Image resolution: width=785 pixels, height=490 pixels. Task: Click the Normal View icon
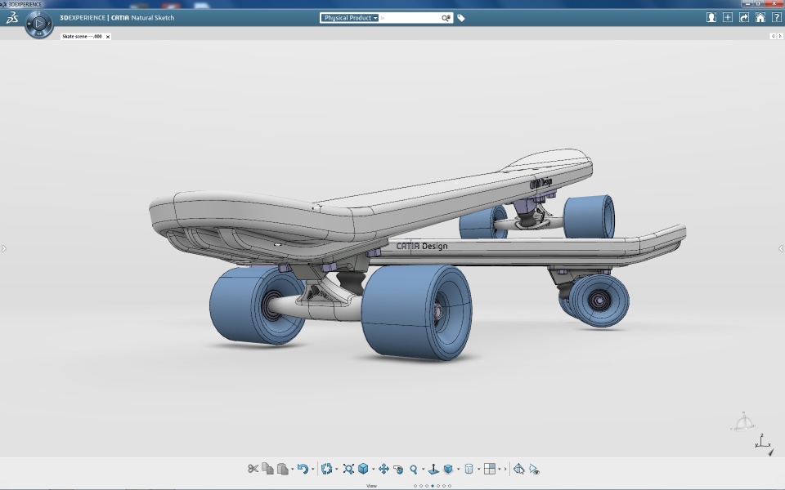pyautogui.click(x=433, y=469)
